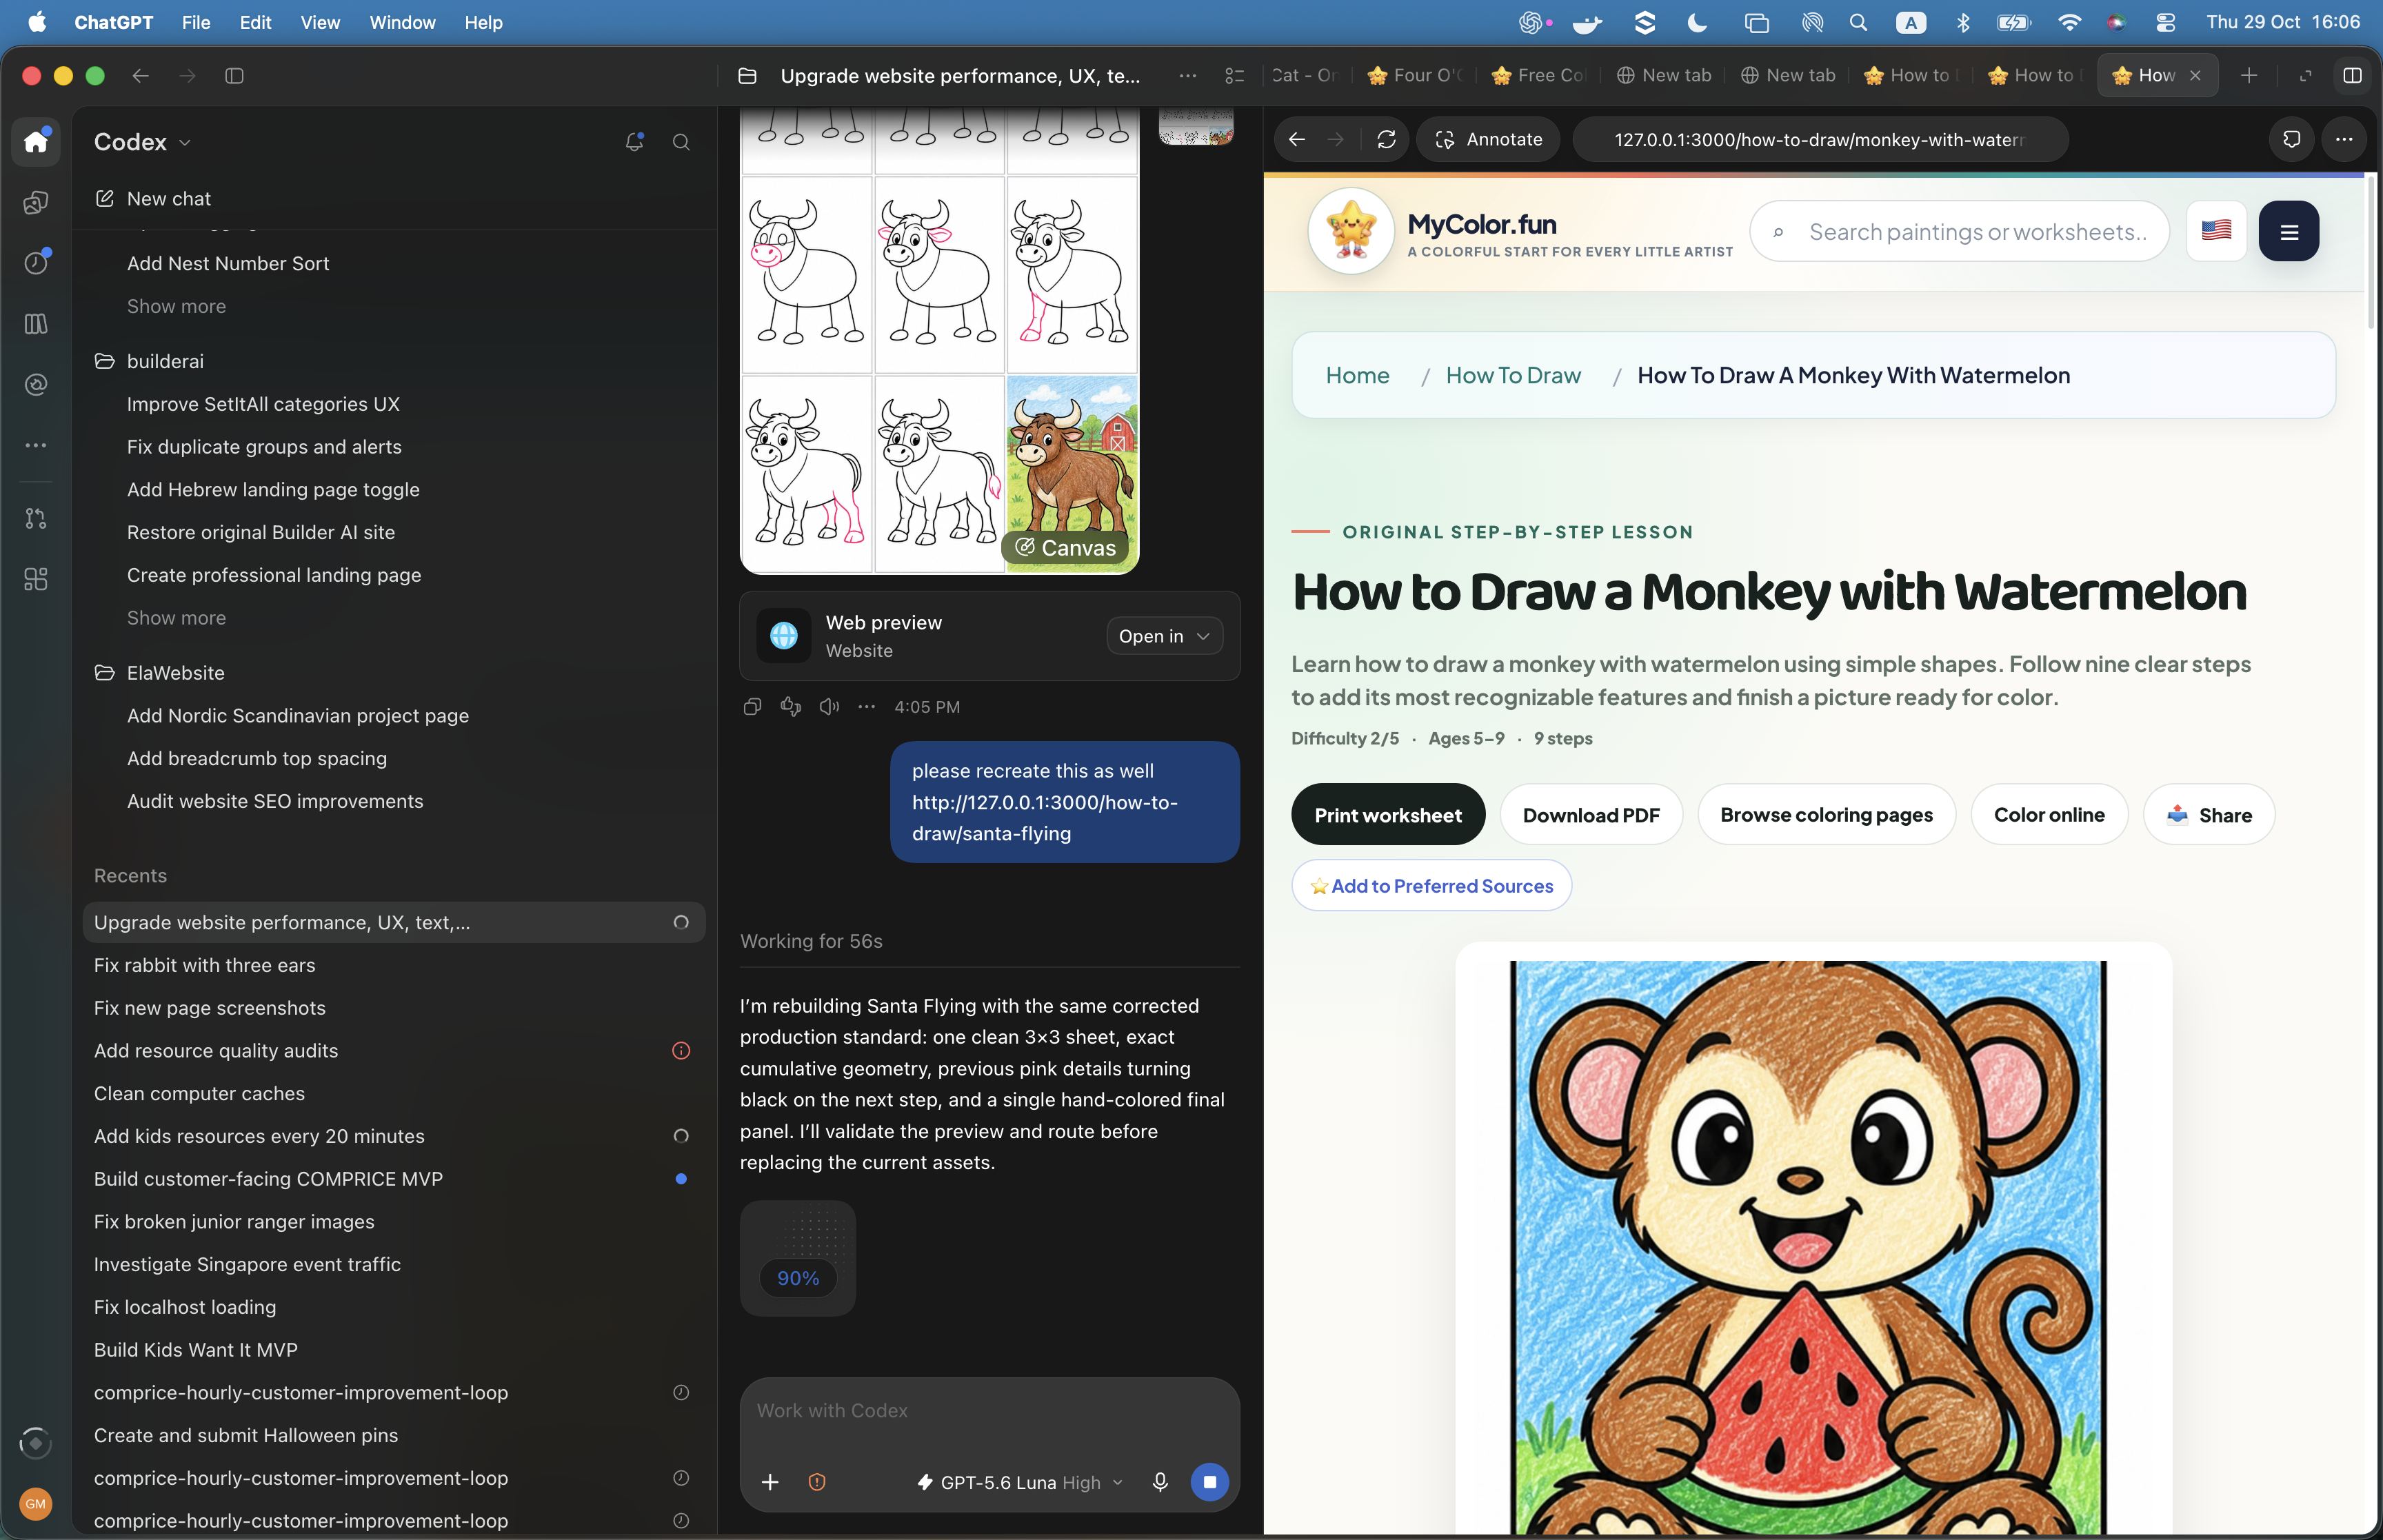This screenshot has width=2383, height=1540.
Task: Go back using the window back arrow
Action: 141,76
